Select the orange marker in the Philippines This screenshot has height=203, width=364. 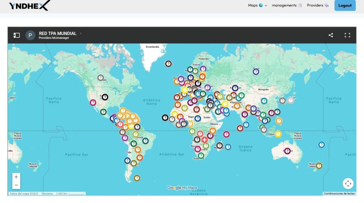279,121
